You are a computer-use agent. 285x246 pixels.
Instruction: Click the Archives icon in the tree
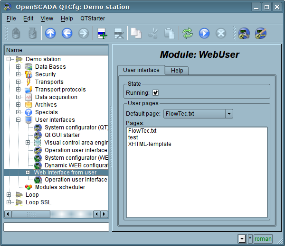28,105
